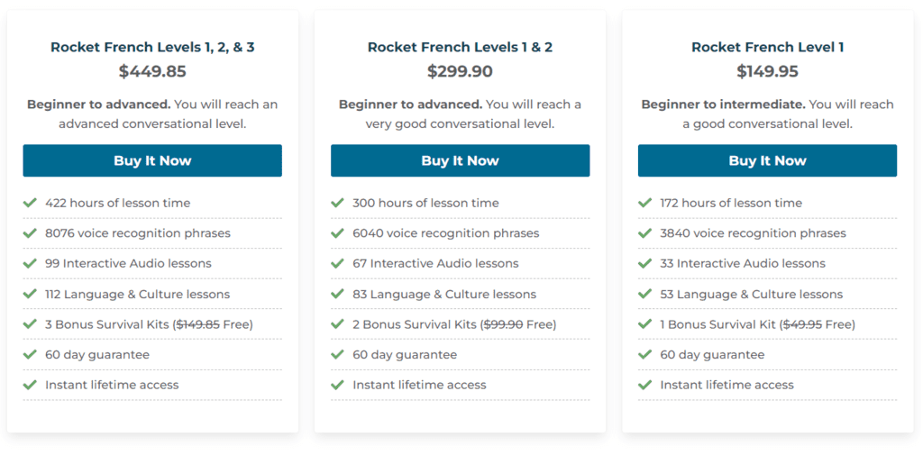Click Buy It Now for Levels 1, 2, & 3

coord(152,160)
